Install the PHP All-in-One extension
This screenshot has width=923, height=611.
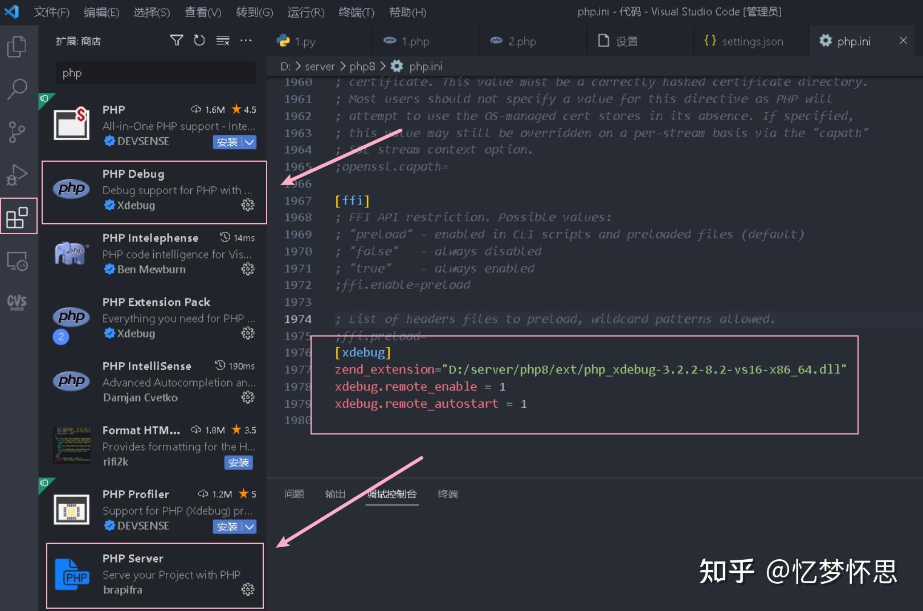pyautogui.click(x=227, y=142)
